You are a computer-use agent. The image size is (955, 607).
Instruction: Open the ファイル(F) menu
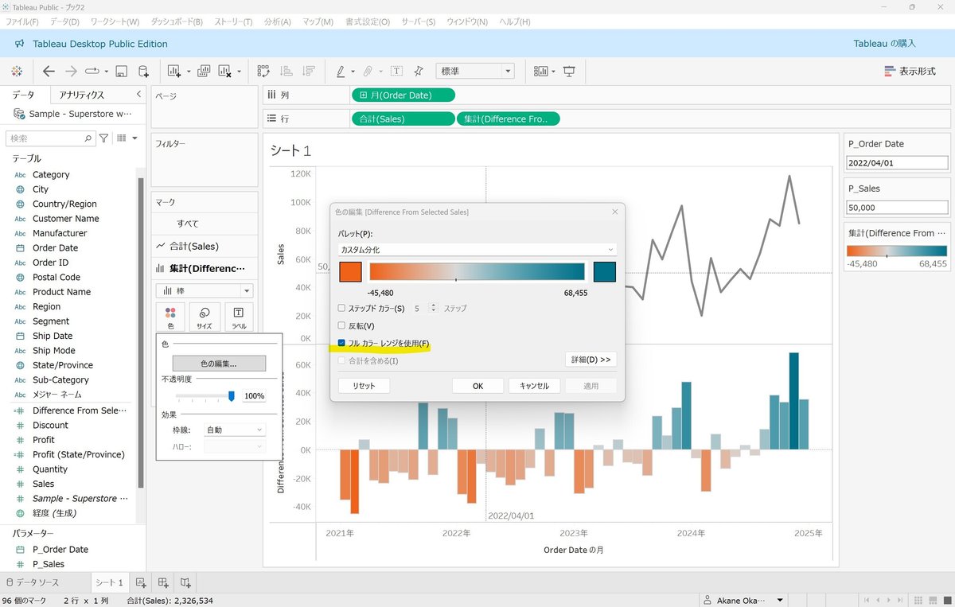point(22,21)
